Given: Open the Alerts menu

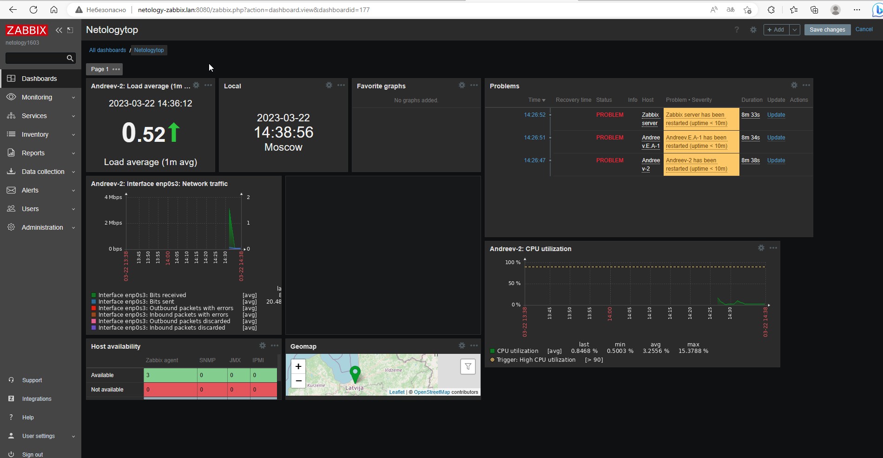Looking at the screenshot, I should tap(41, 190).
